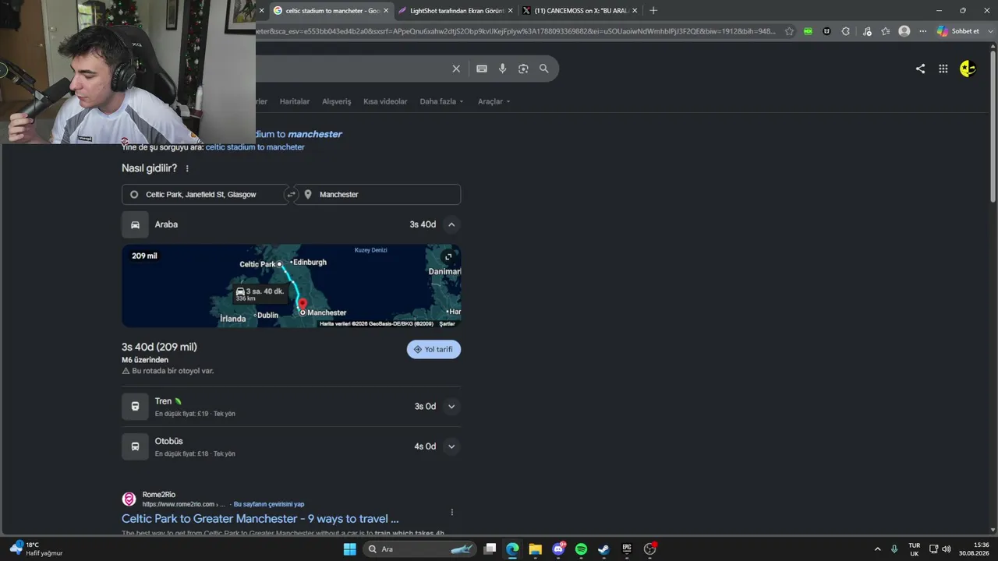Search instead for celtic stadium to mancheter
Screen dimensions: 998x561
pyautogui.click(x=255, y=147)
